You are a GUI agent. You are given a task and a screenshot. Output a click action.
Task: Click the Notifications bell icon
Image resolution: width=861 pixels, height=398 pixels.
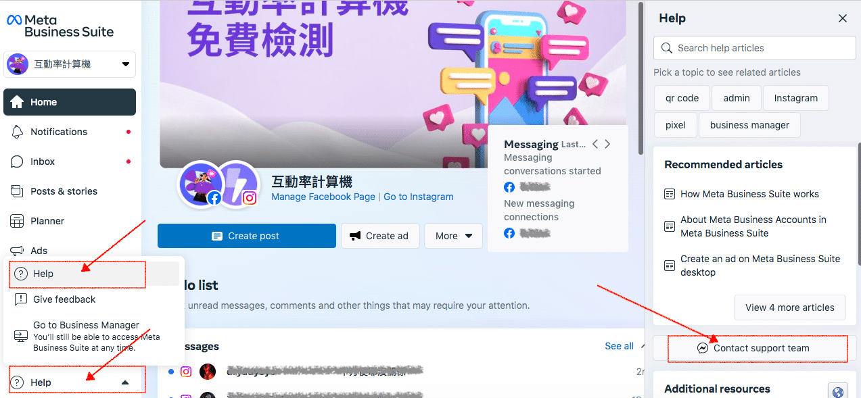point(18,132)
